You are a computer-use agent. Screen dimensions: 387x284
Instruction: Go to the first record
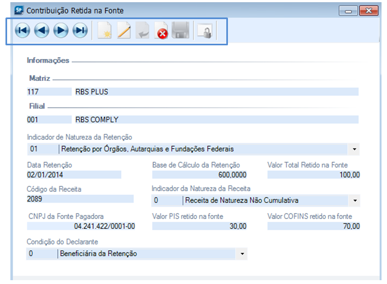(x=22, y=31)
